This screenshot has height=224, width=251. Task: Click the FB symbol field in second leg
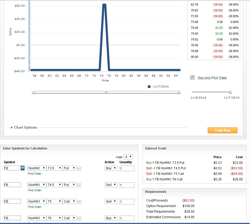[12, 185]
